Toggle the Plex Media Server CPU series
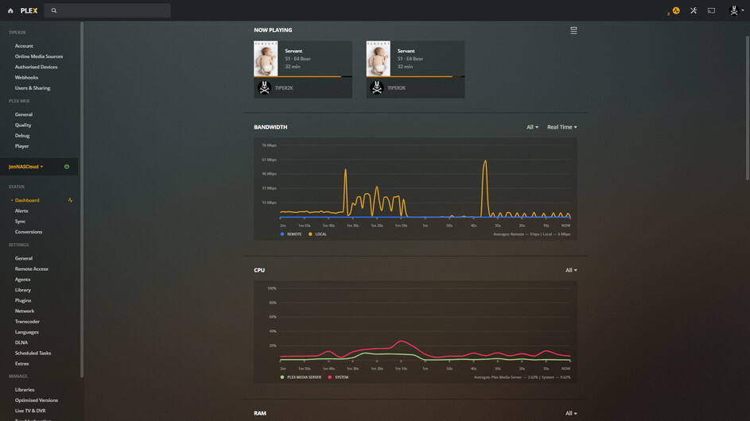This screenshot has width=750, height=421. tap(301, 377)
